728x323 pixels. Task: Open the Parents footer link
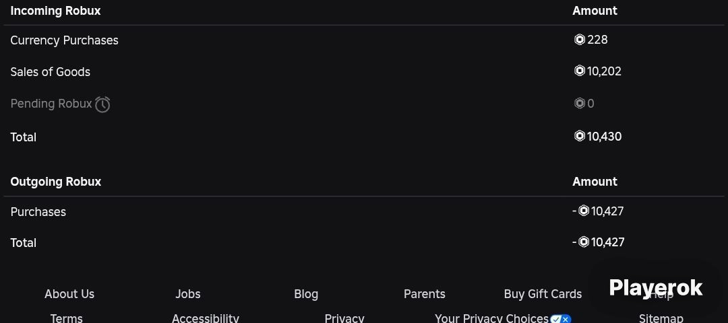tap(425, 294)
